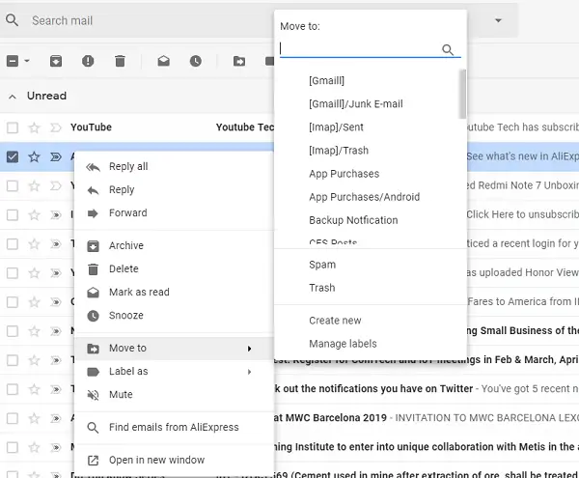Open the select dropdown arrow beside the select-all checkbox
This screenshot has width=579, height=478.
coord(27,61)
